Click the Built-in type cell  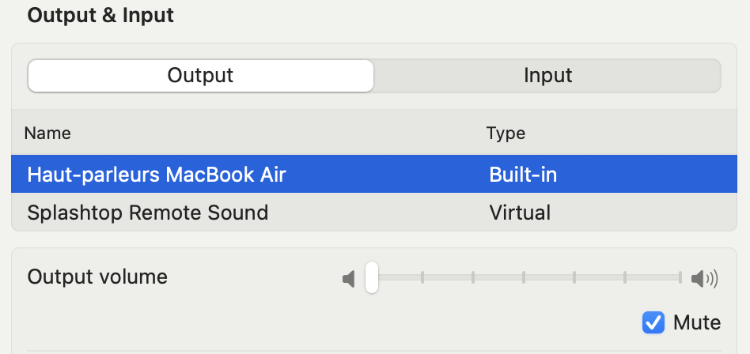click(x=523, y=175)
